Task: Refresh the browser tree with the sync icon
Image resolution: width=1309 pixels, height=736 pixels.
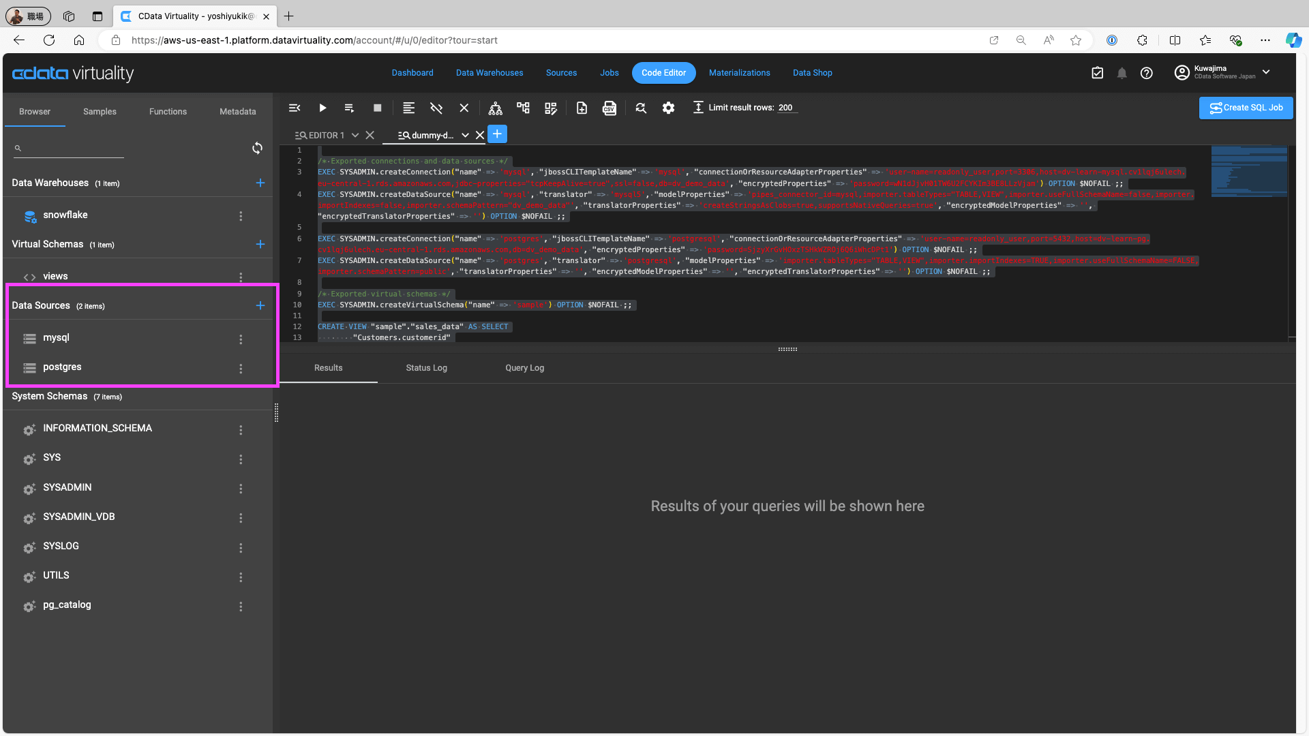Action: tap(257, 148)
